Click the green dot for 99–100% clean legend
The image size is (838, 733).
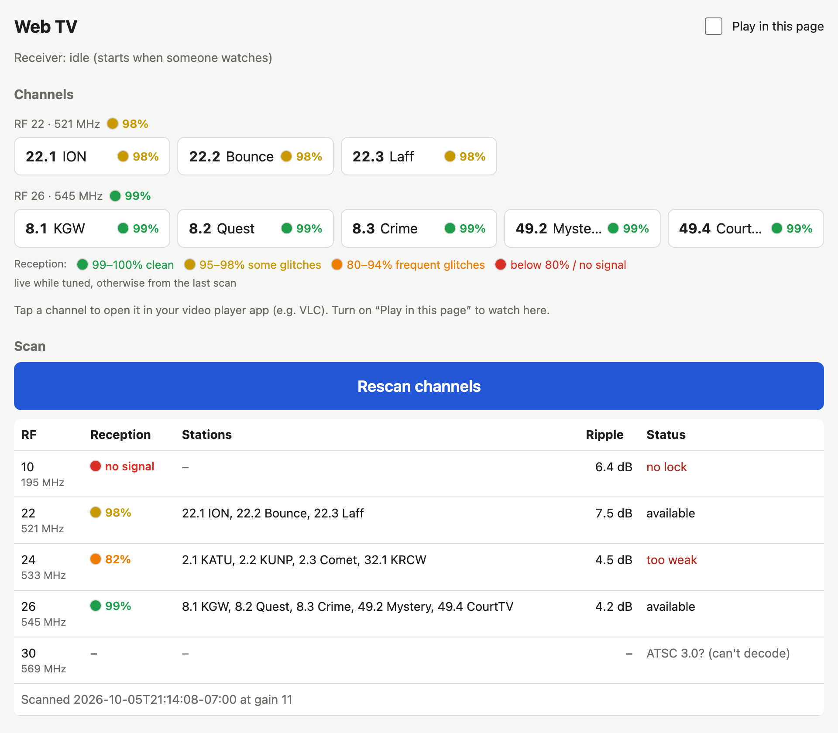[82, 264]
